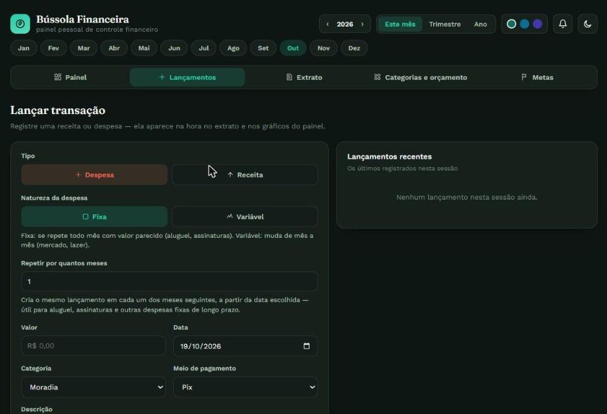Open Categorias e orçamento tab

pyautogui.click(x=420, y=77)
